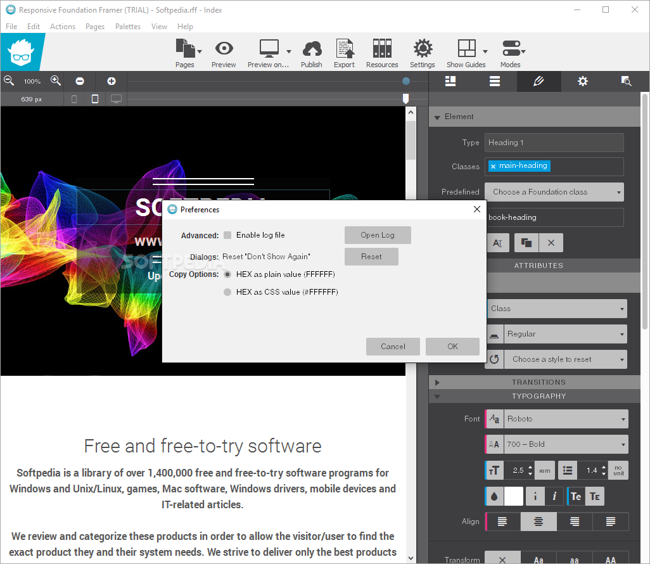
Task: Open the View menu
Action: 159,27
